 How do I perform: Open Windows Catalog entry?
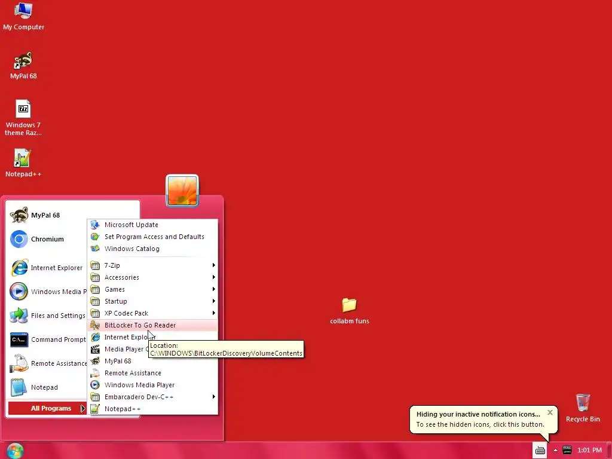tap(152, 249)
